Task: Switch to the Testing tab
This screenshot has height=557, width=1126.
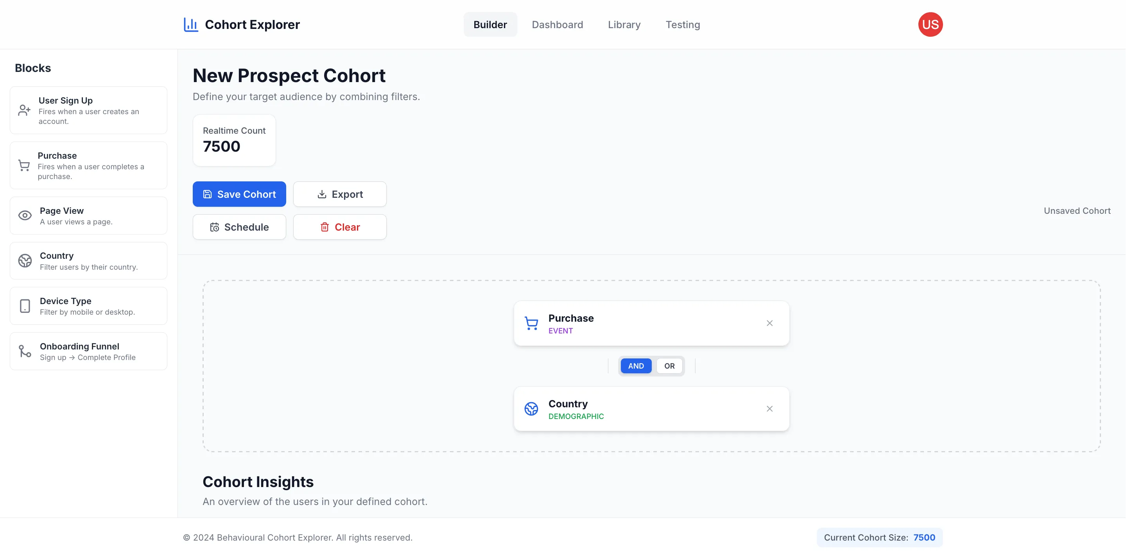Action: tap(682, 25)
